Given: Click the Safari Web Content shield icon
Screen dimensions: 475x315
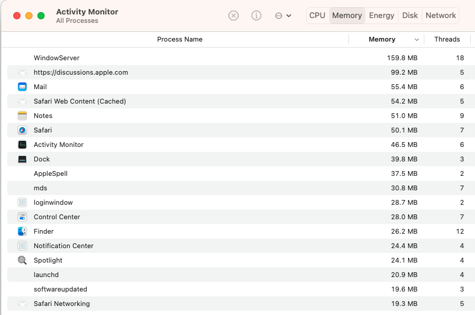Looking at the screenshot, I should click(22, 101).
